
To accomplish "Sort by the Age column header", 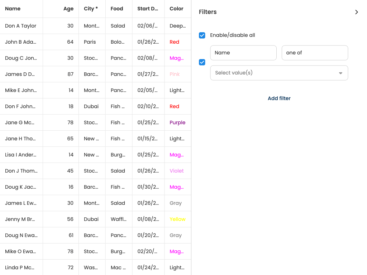I will click(68, 9).
